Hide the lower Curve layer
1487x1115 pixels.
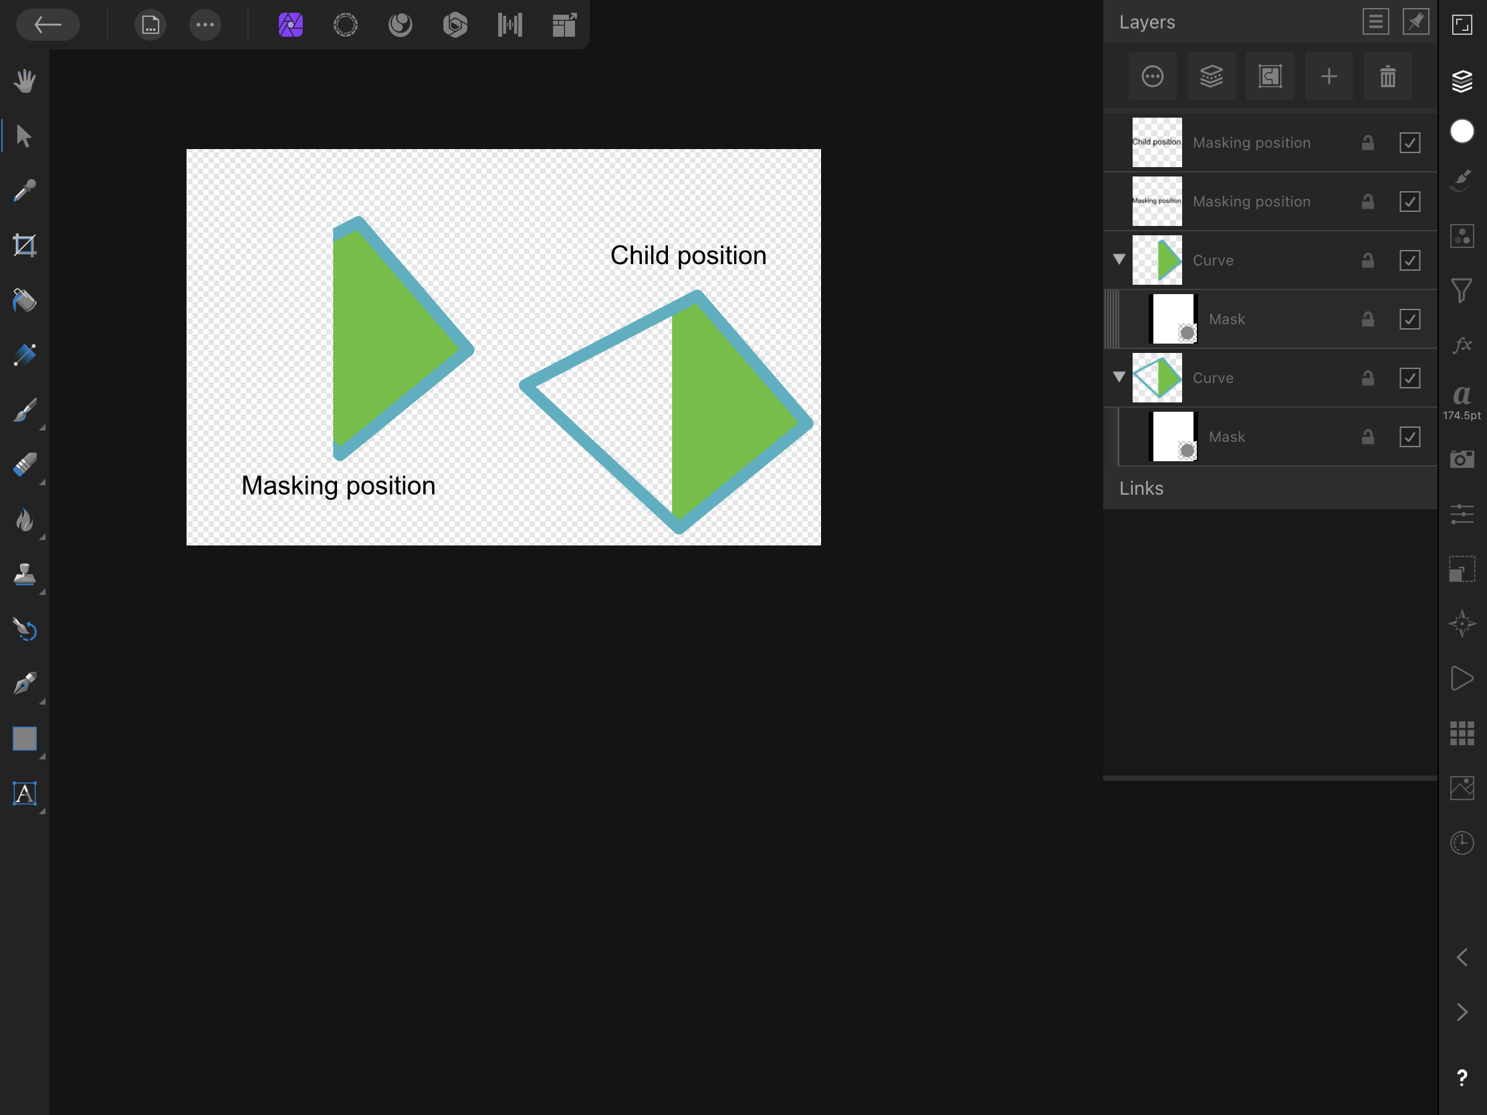pos(1409,378)
